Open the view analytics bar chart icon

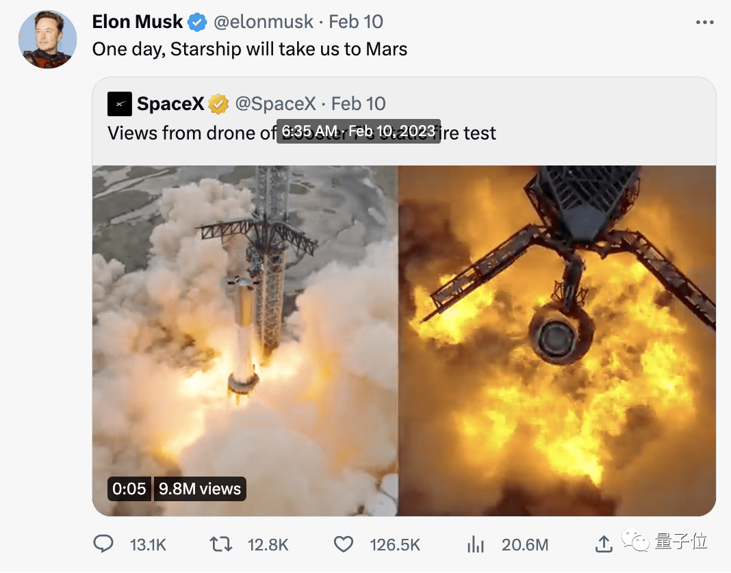click(476, 544)
